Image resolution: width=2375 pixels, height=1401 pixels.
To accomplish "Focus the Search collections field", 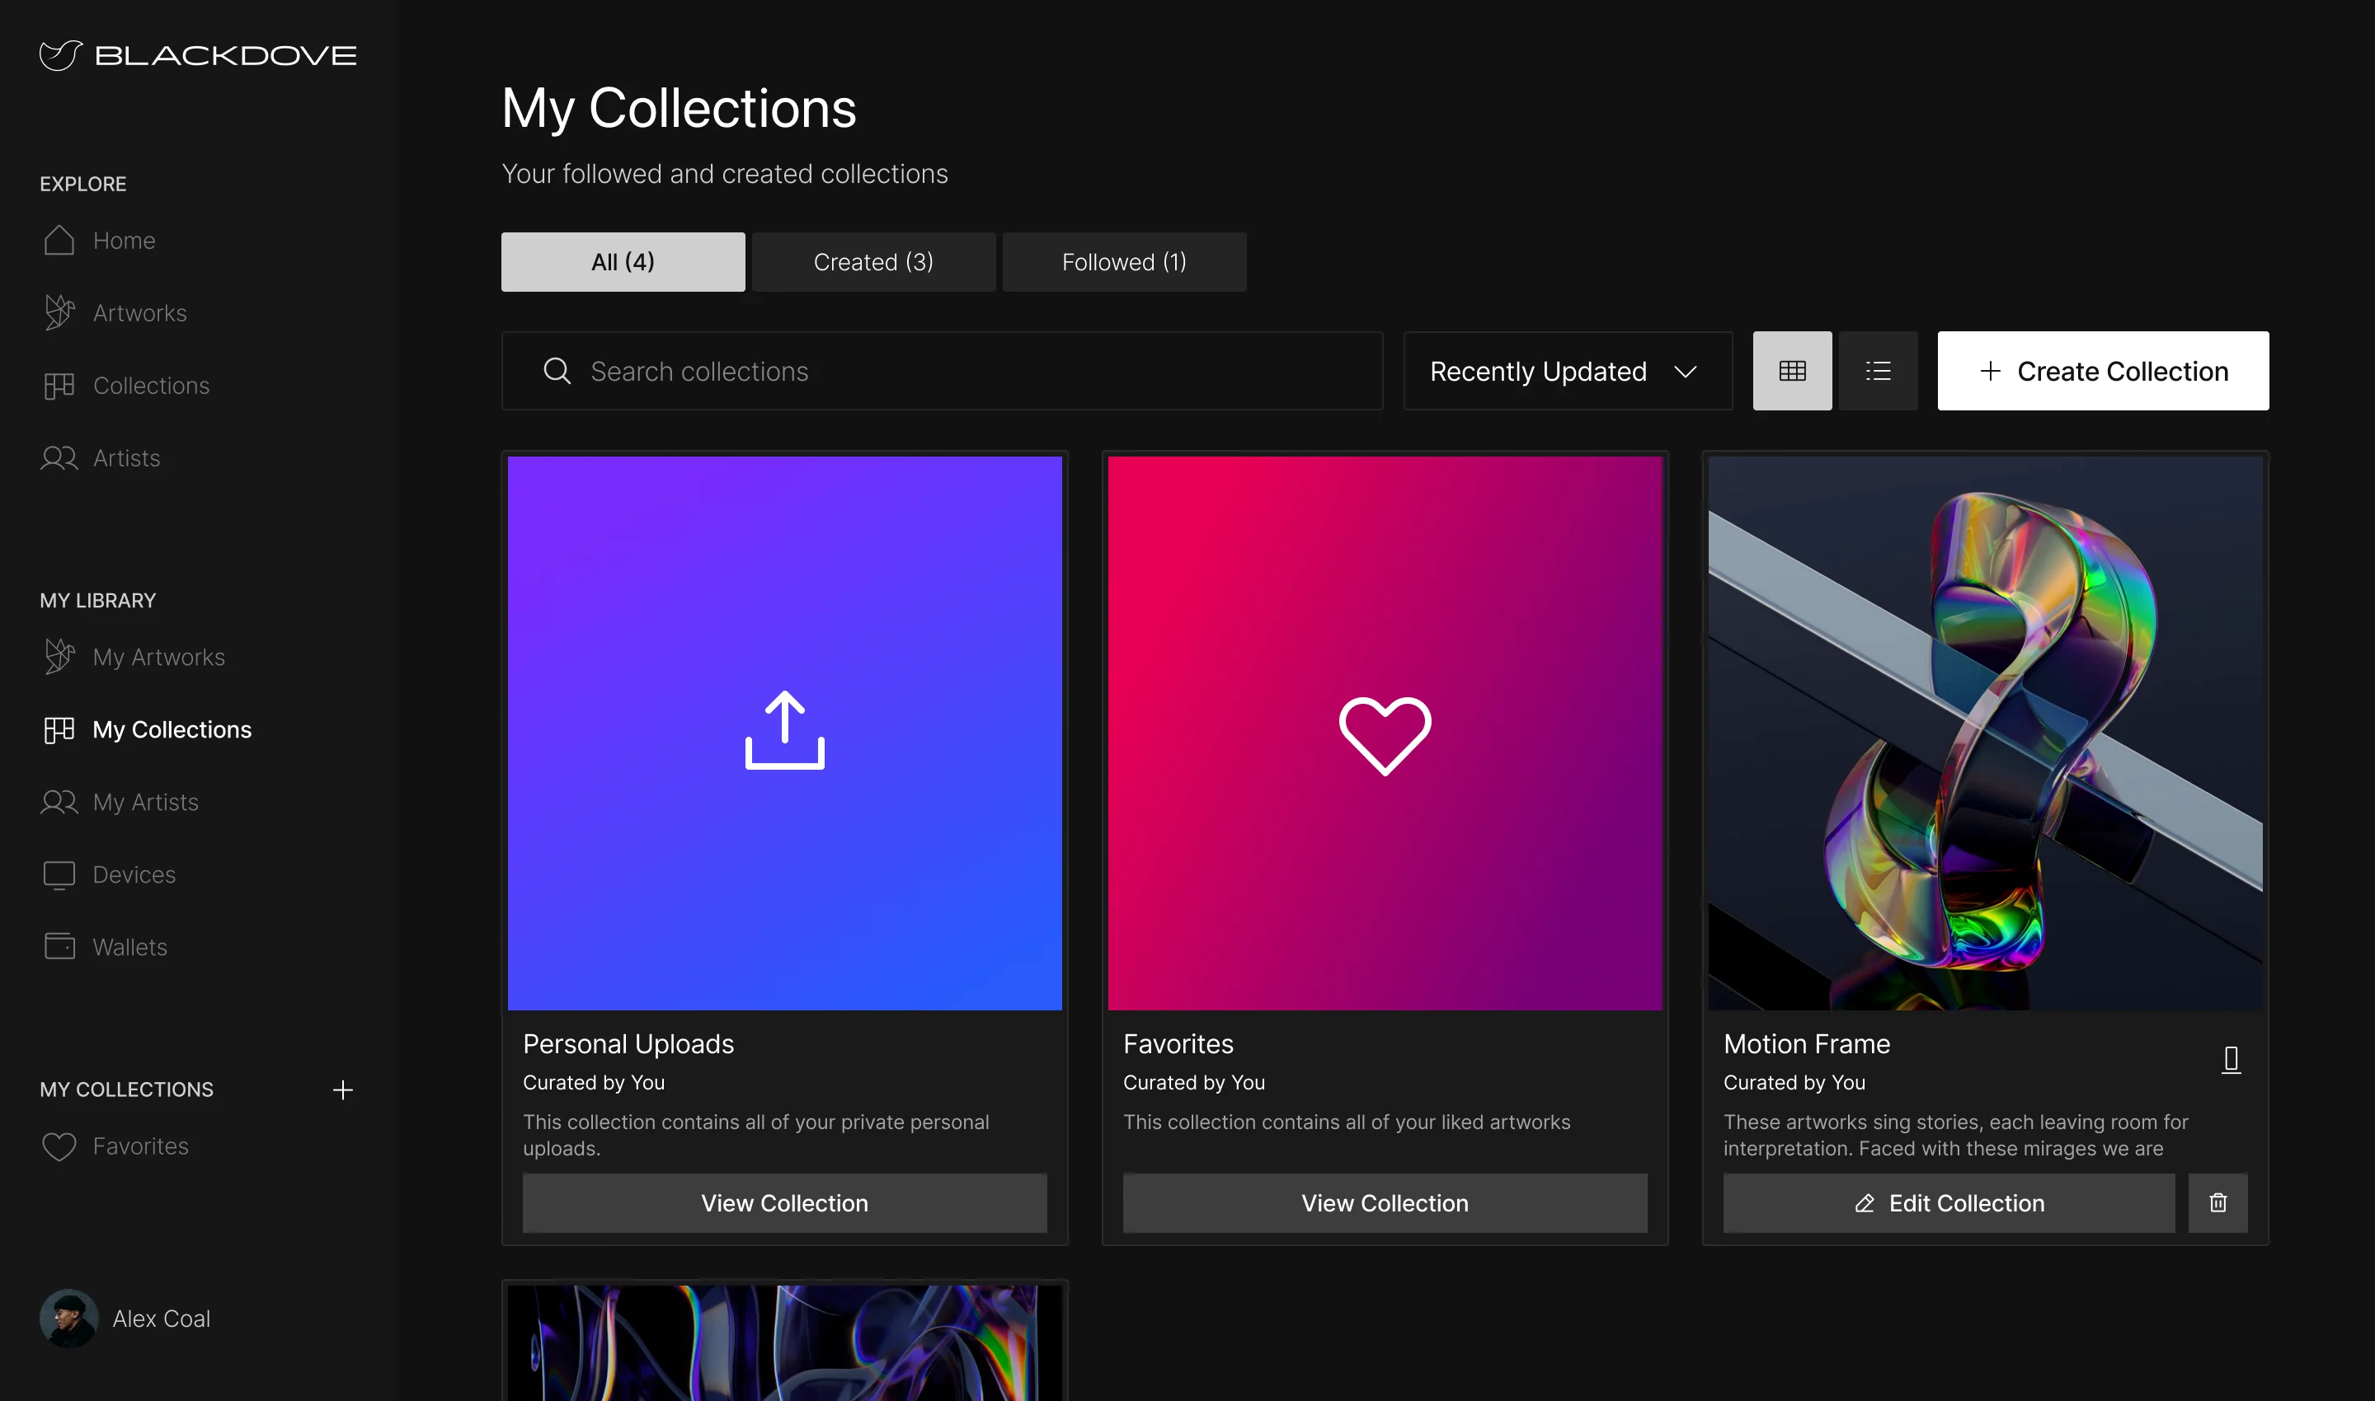I will click(942, 371).
